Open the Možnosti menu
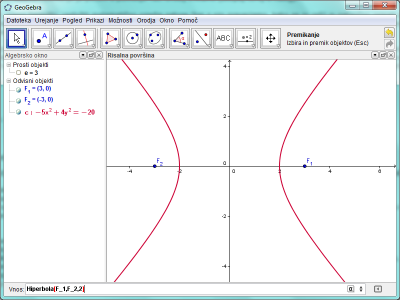 tap(120, 20)
